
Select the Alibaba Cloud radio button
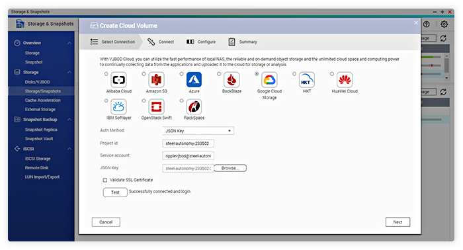tap(106, 74)
